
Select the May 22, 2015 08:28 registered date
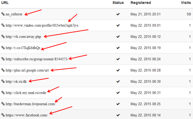145,70
